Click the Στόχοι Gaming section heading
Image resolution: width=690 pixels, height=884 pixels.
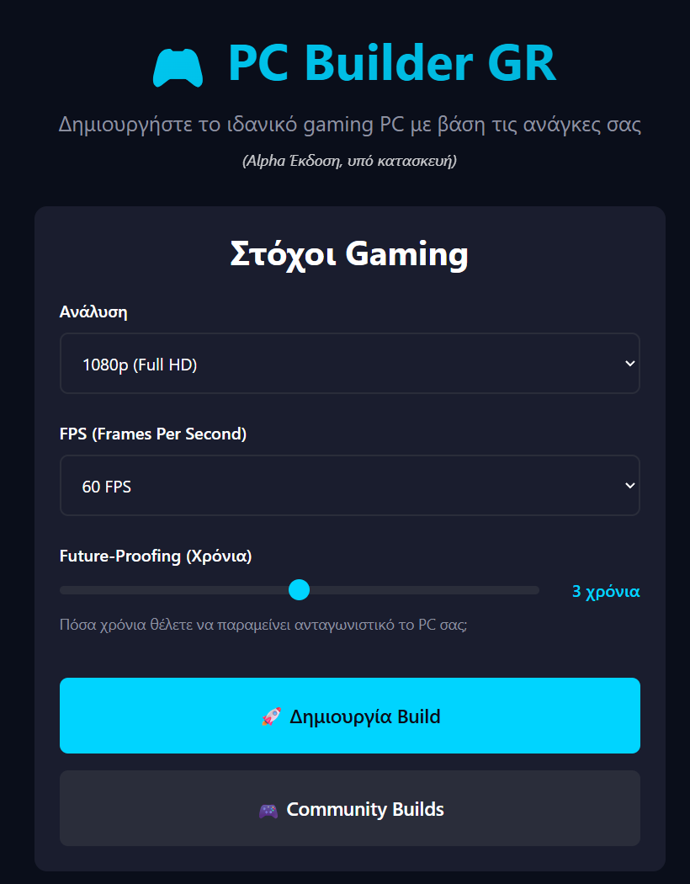349,254
